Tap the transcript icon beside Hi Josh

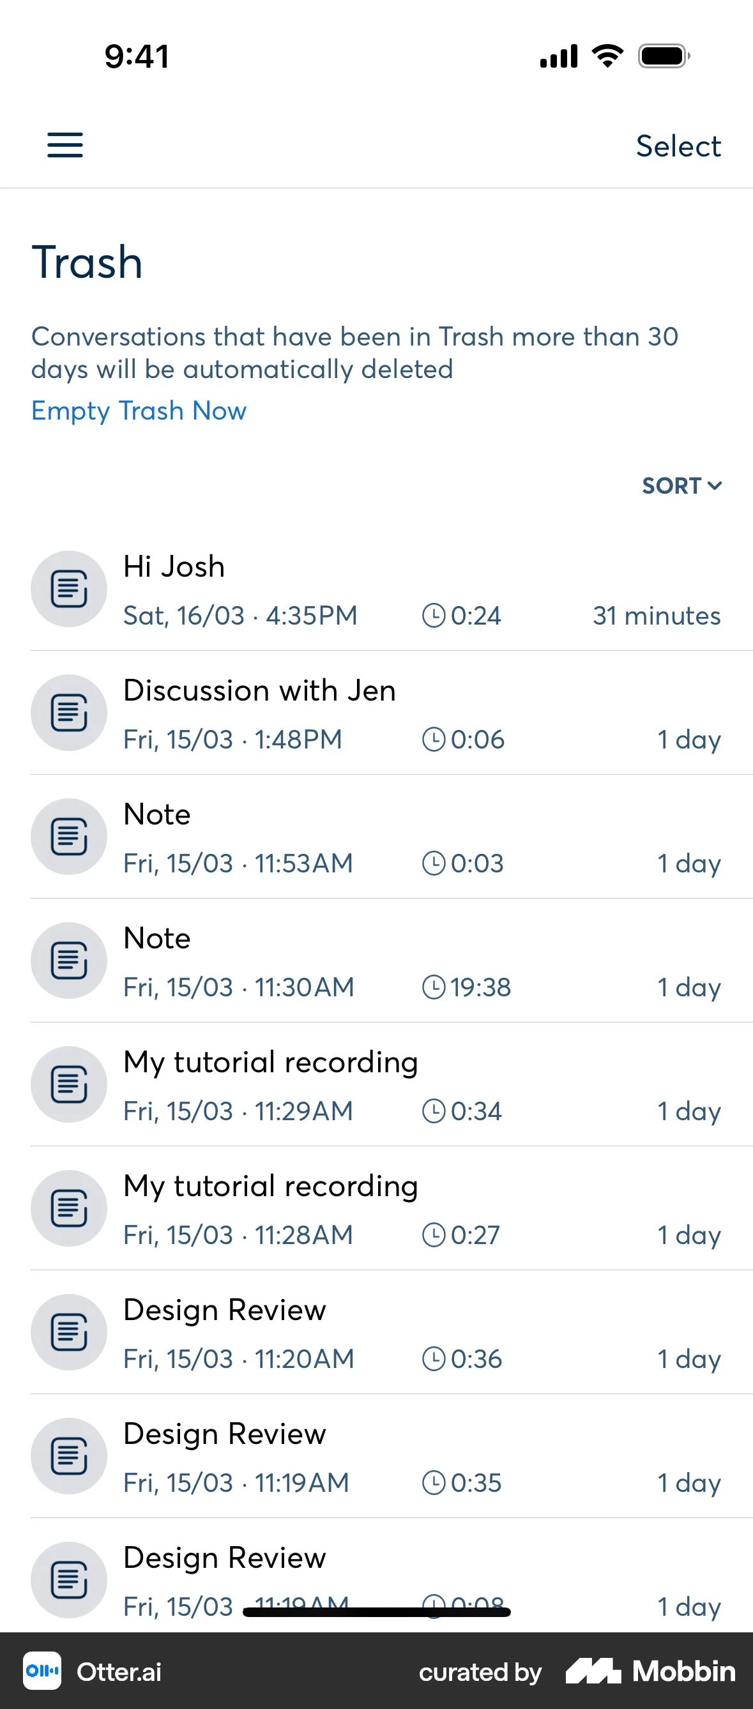[69, 588]
